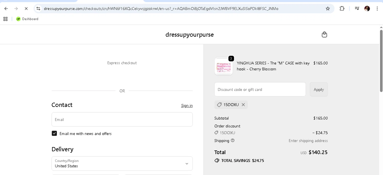Open the shopping bag cart icon
383x175 pixels.
[324, 34]
